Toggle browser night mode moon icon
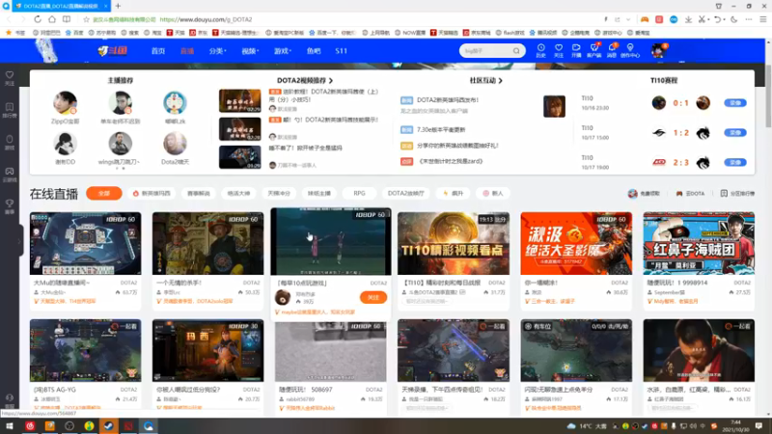772x434 pixels. (733, 19)
